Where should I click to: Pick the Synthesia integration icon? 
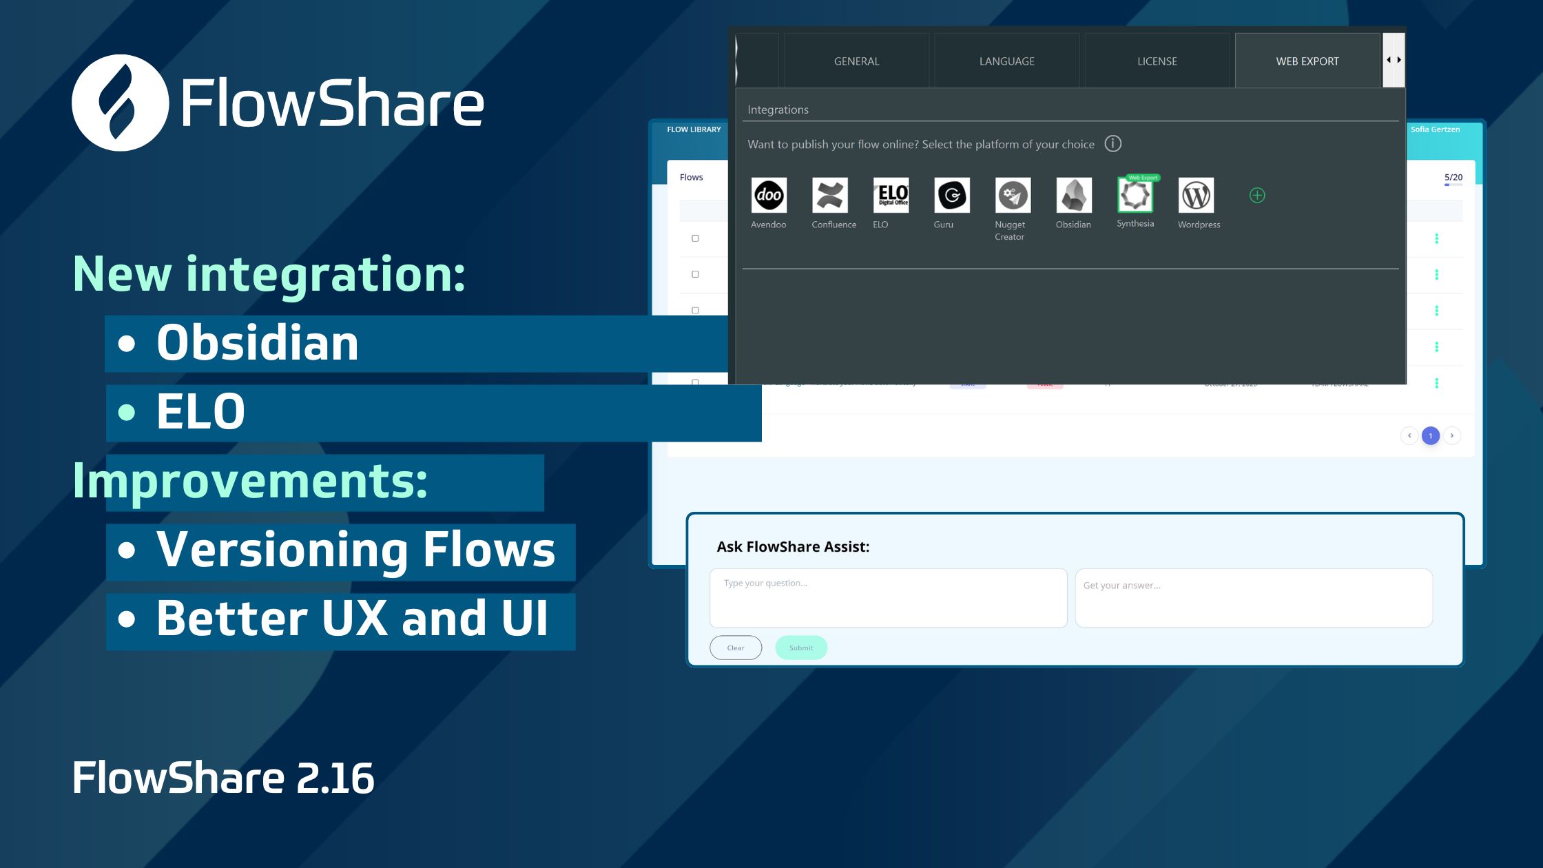[1135, 196]
